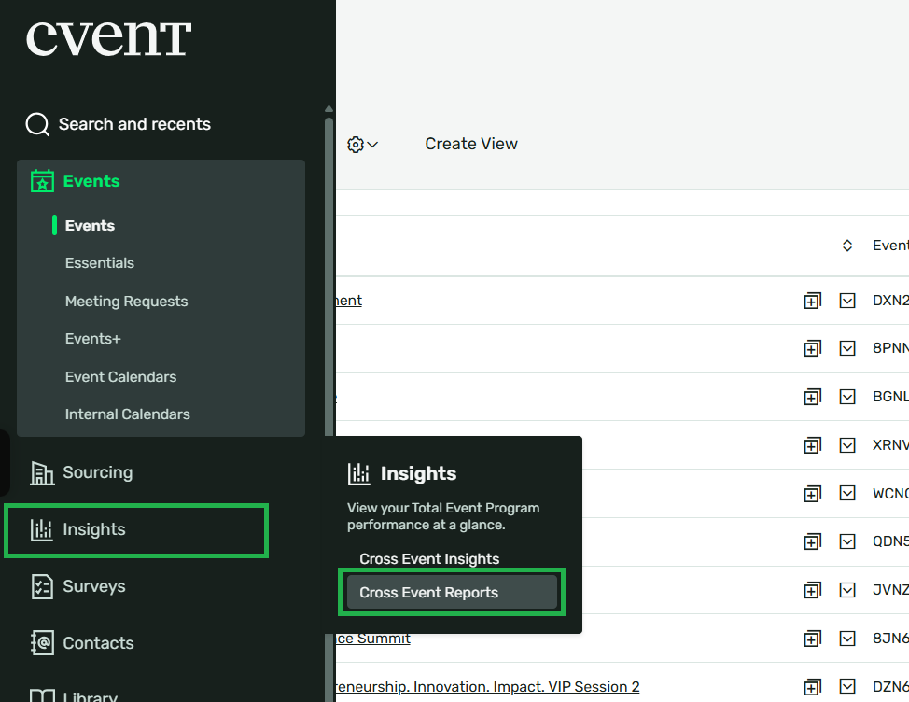
Task: Open Surveys via its checklist icon
Action: (42, 586)
